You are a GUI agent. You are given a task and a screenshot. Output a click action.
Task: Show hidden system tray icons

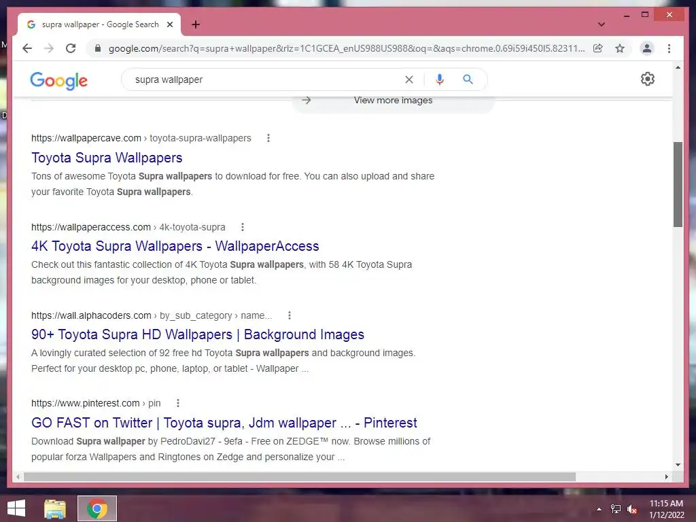coord(599,509)
